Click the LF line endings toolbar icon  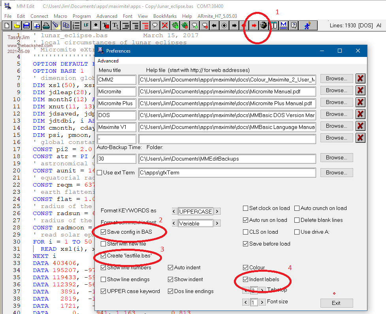click(86, 26)
